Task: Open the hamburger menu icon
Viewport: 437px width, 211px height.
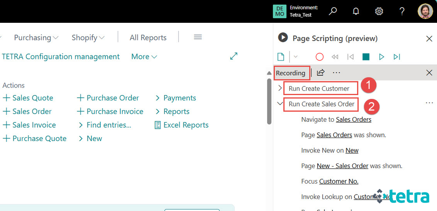Action: (198, 37)
